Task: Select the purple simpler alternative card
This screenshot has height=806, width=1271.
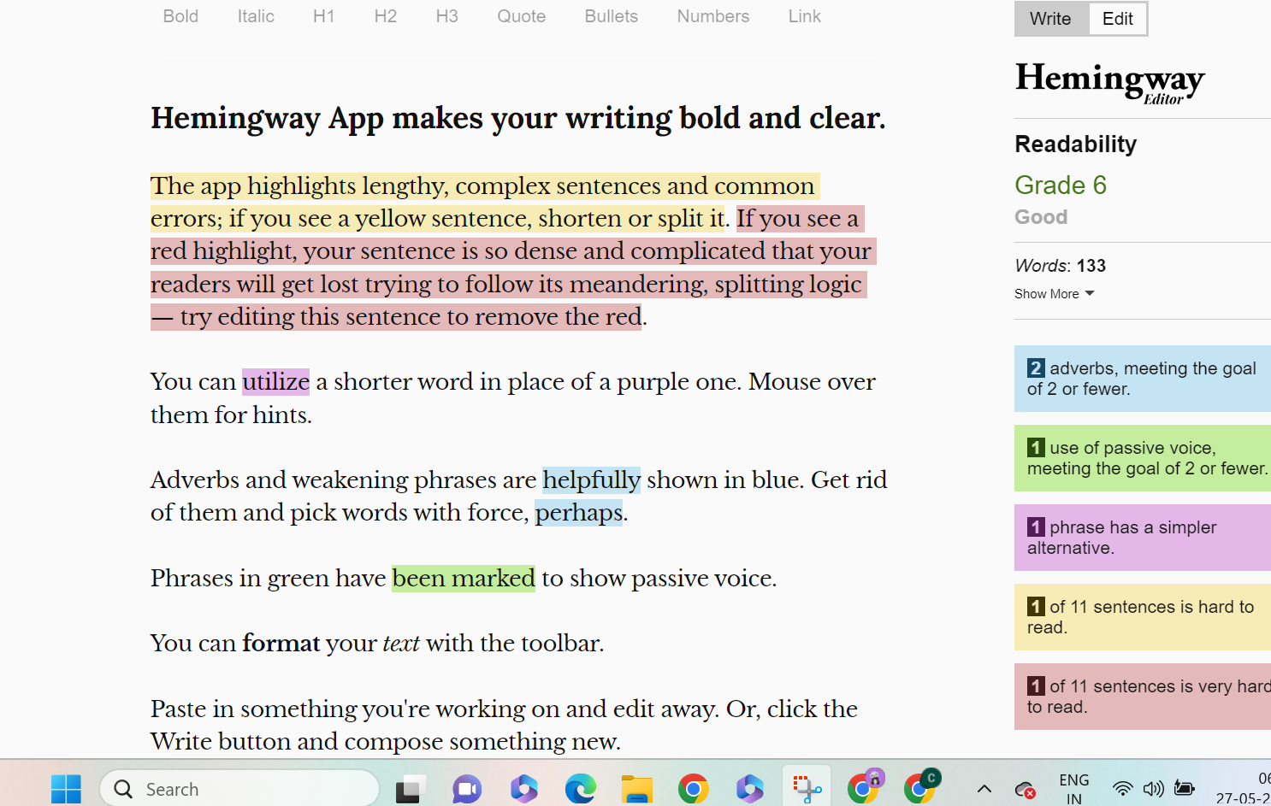Action: [1143, 538]
